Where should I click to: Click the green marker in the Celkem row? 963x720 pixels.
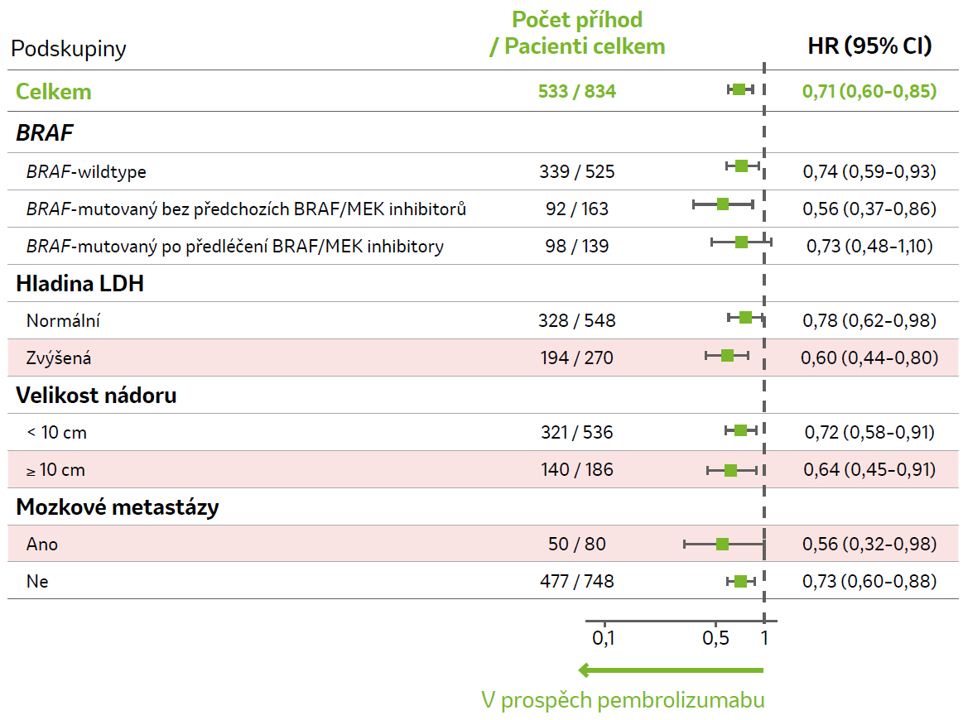(739, 89)
